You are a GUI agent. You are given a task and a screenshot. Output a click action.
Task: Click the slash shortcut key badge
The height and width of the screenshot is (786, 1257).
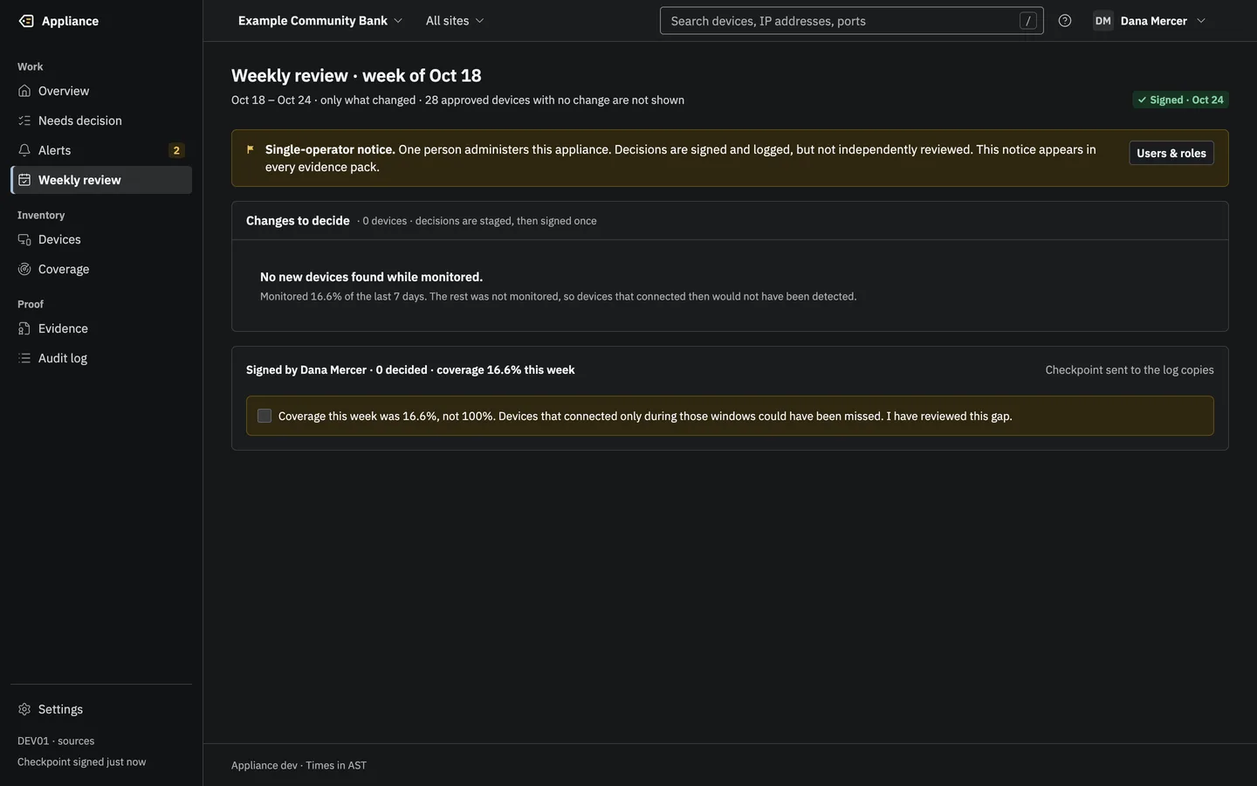[x=1028, y=21]
